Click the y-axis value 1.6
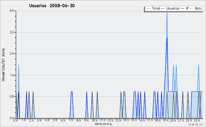 point(12,75)
